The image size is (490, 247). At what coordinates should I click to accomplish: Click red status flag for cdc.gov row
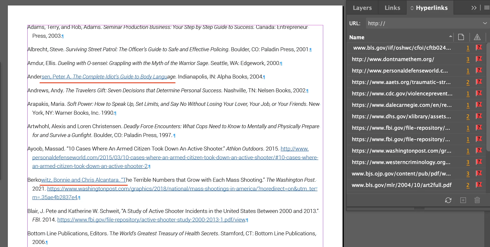[x=479, y=93]
